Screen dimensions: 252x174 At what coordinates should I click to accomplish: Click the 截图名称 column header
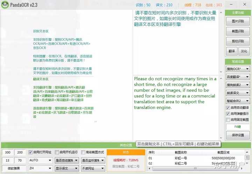coord(181,152)
